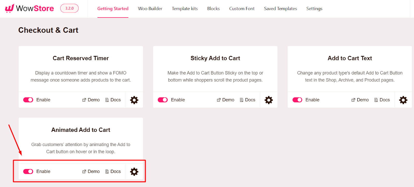Disable the Animated Add to Cart toggle

click(x=28, y=171)
